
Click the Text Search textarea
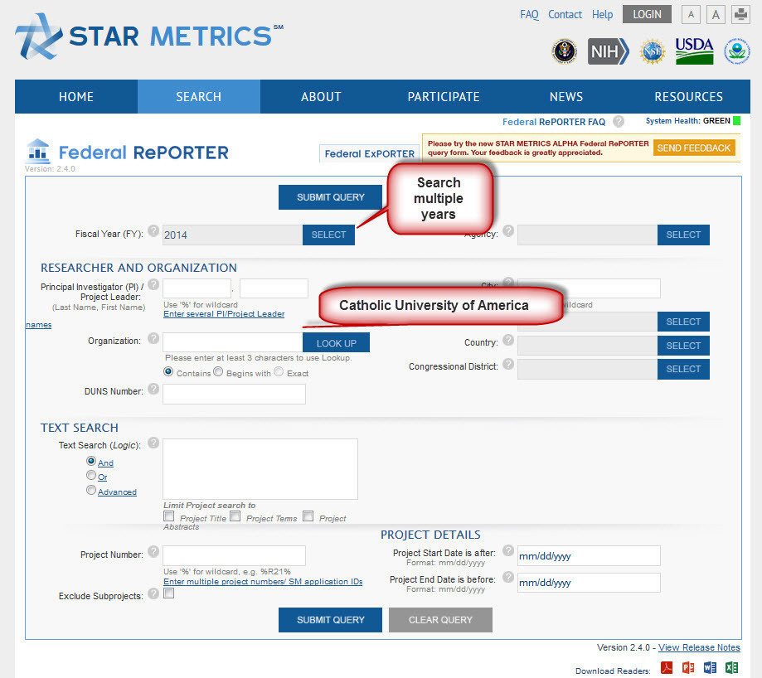click(260, 469)
